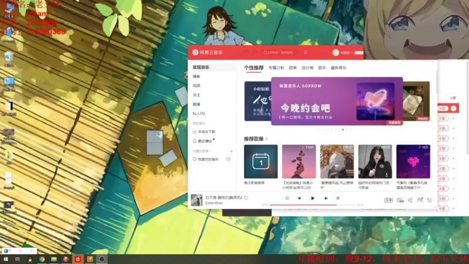The width and height of the screenshot is (469, 264).
Task: Open Task View on the taskbar
Action: point(18,259)
